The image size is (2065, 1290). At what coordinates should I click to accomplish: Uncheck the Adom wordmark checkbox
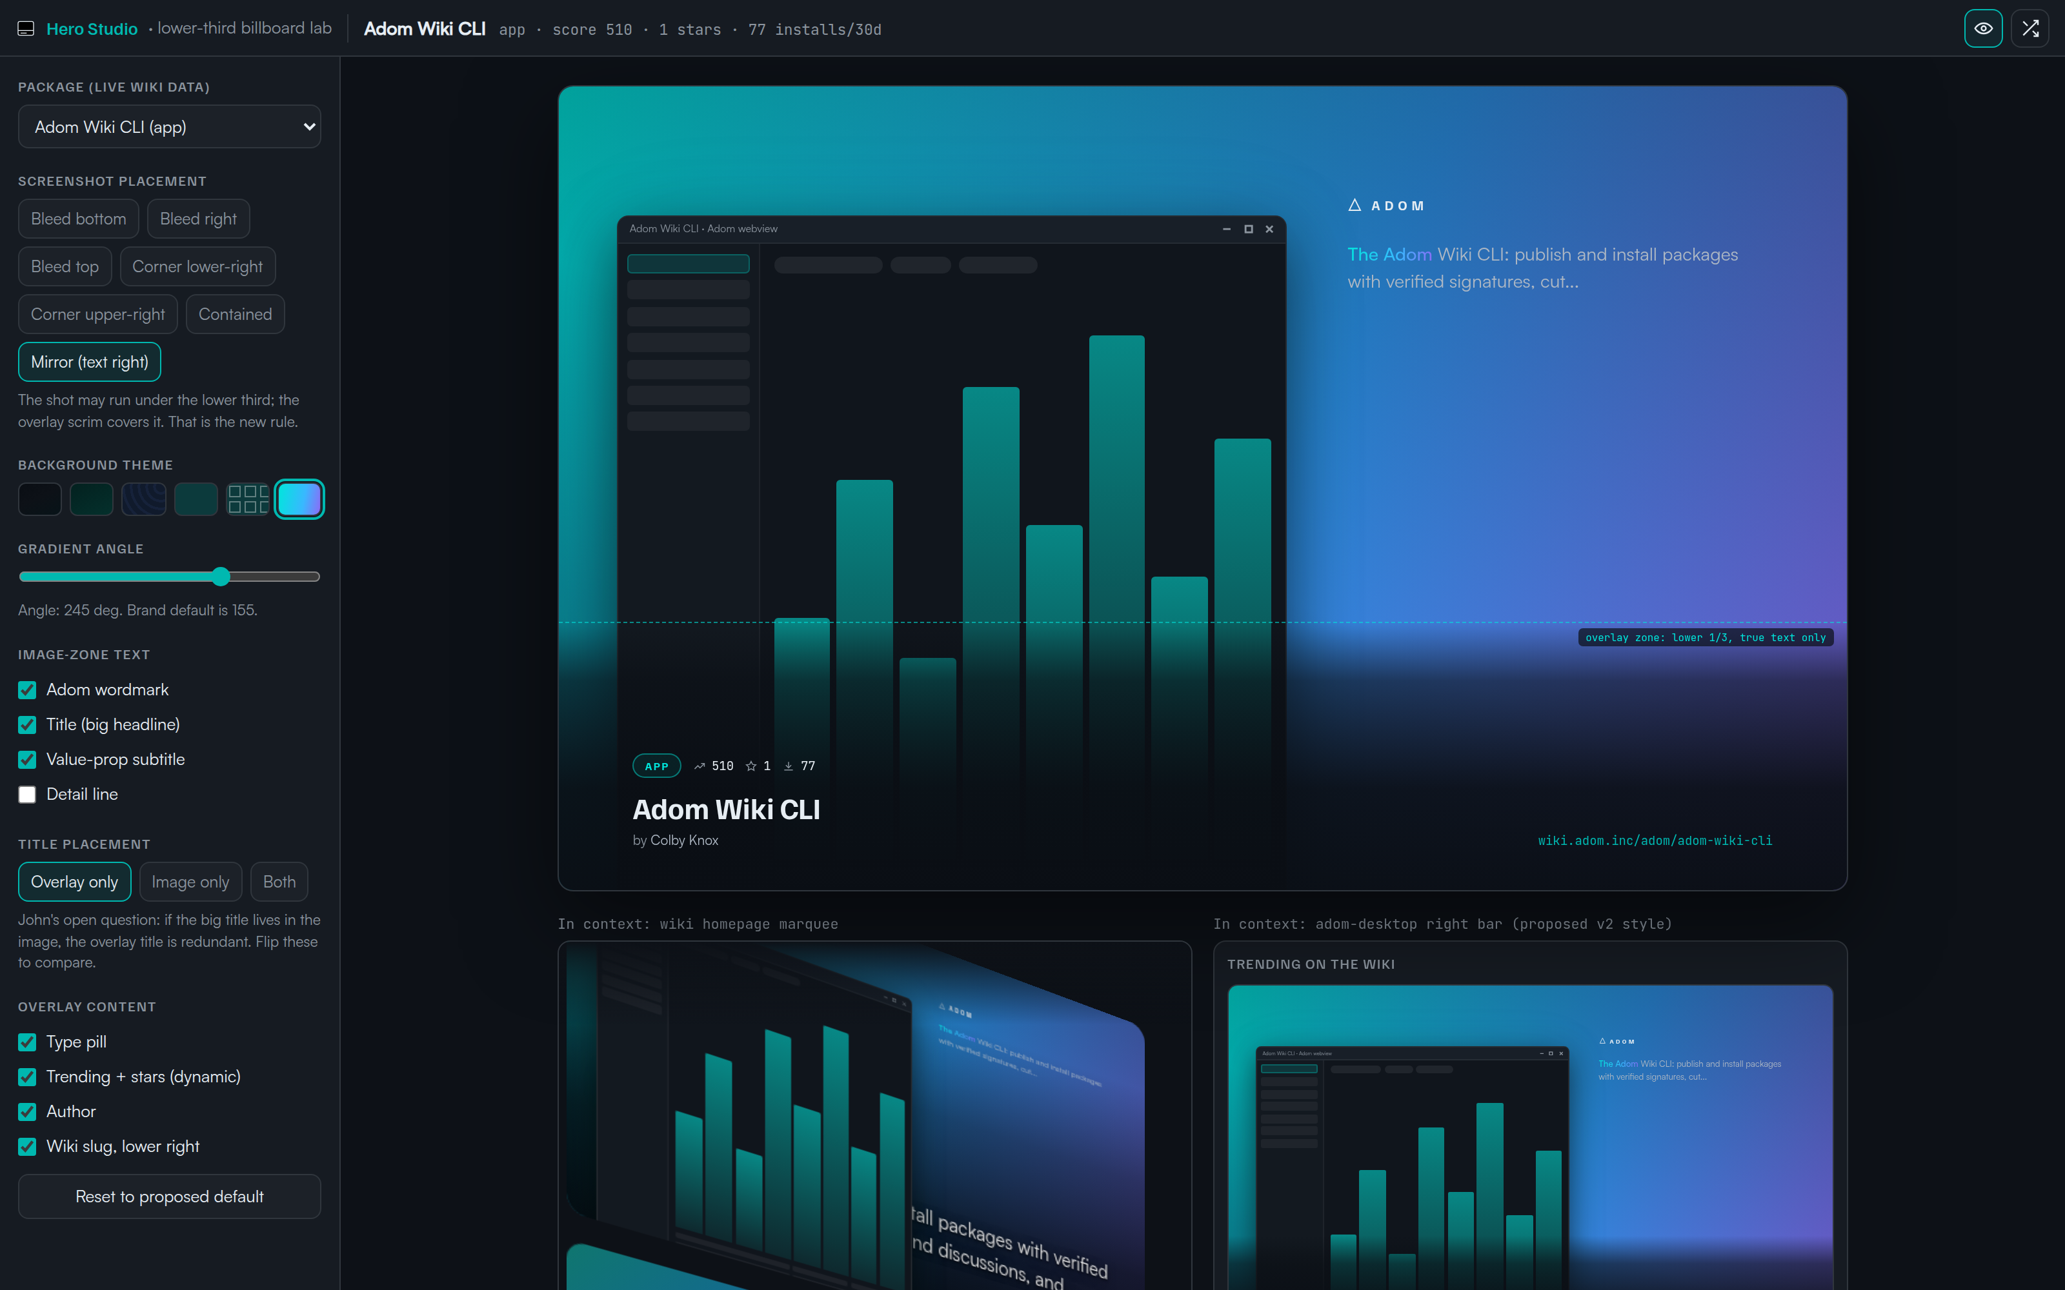point(27,690)
